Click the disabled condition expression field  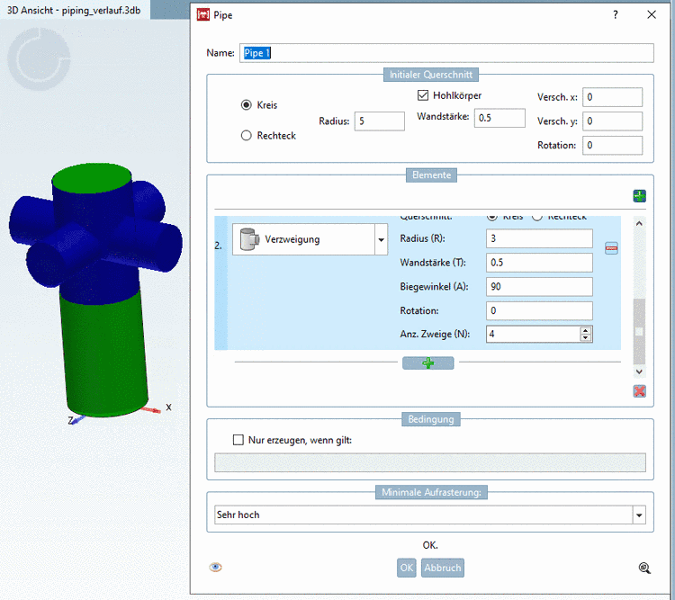429,462
